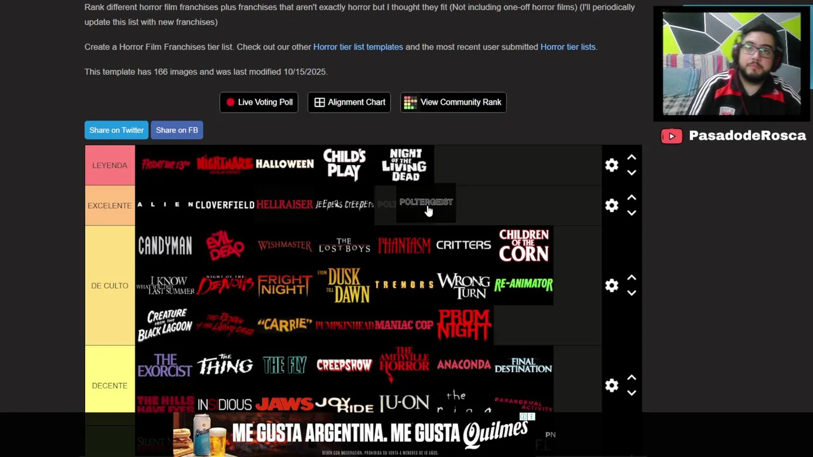Open settings gear for EXCELENTE tier
The height and width of the screenshot is (457, 813).
[612, 206]
